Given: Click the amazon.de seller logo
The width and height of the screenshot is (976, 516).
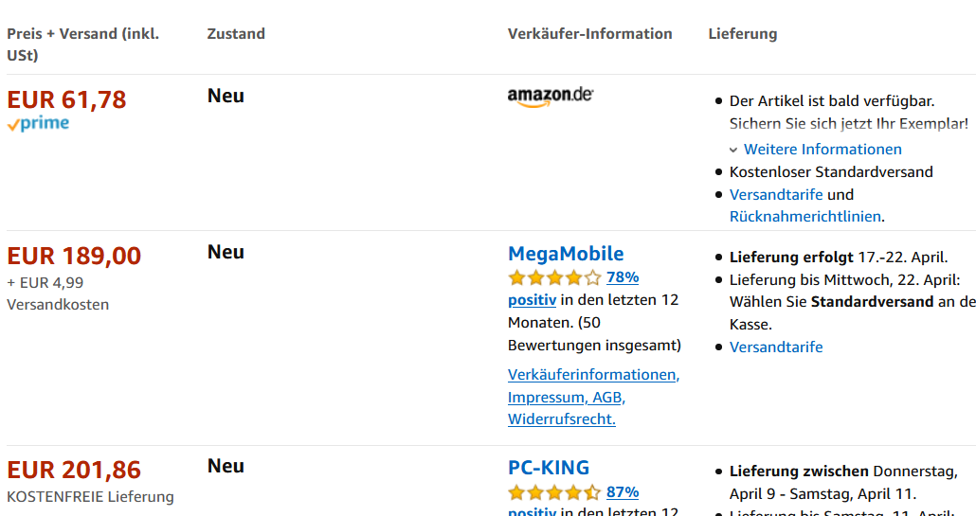Looking at the screenshot, I should pos(551,97).
